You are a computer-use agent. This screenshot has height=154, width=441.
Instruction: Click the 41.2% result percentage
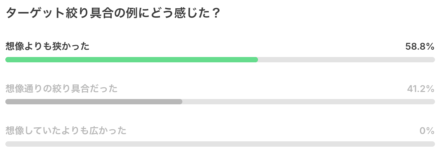[420, 89]
